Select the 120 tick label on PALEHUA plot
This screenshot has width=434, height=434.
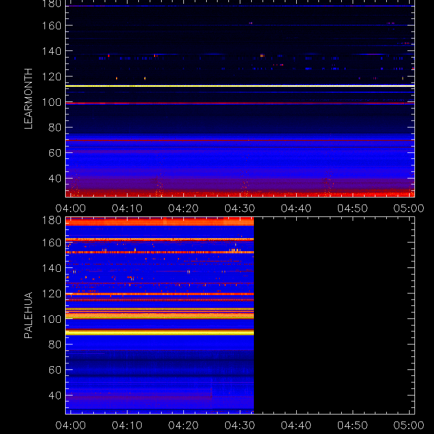[x=52, y=293]
